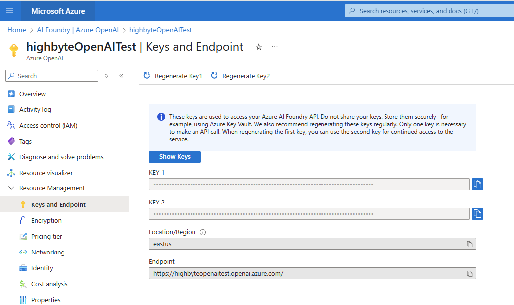Favorite the resource with the star icon

[259, 47]
